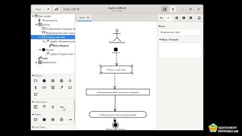Zoom out with the minus icon
This screenshot has height=136, width=242.
191,18
